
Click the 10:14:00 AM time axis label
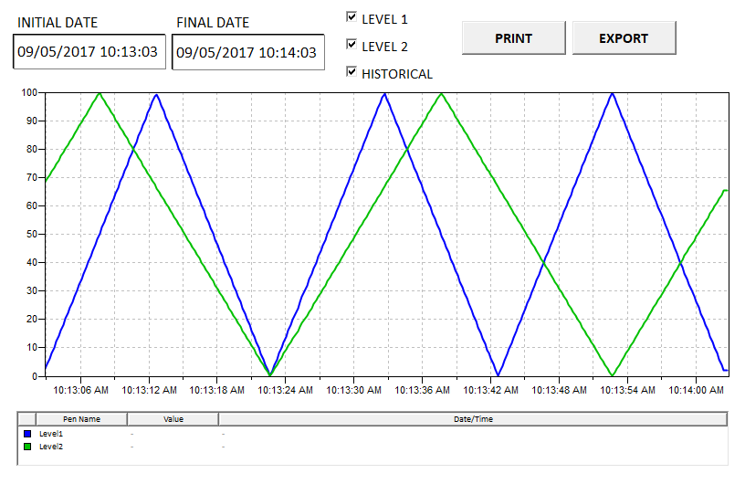[696, 390]
